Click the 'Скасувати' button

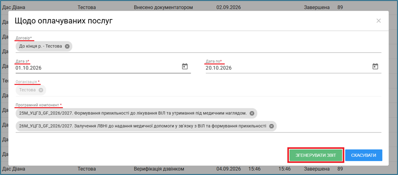pos(364,156)
